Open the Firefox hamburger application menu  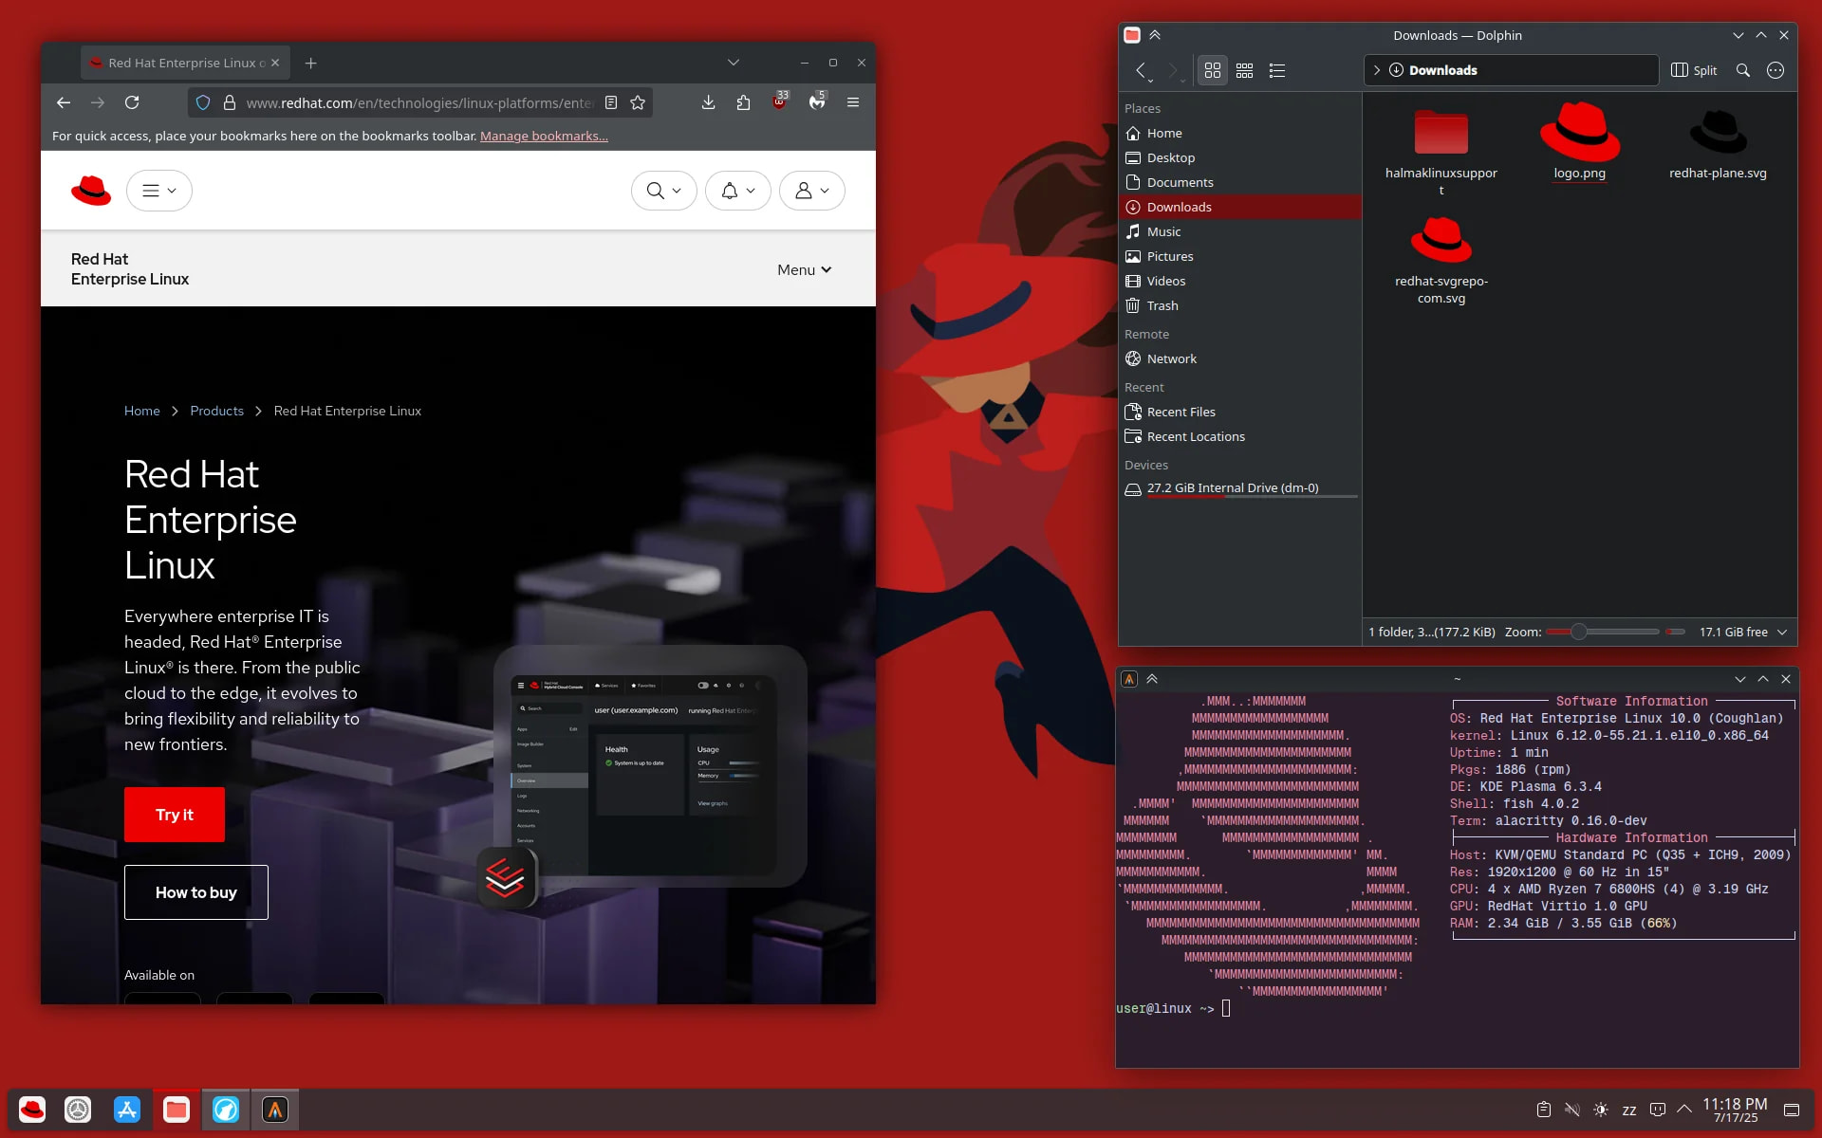click(x=852, y=102)
